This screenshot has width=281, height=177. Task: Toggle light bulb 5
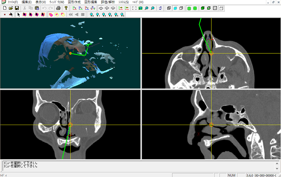pos(122,15)
